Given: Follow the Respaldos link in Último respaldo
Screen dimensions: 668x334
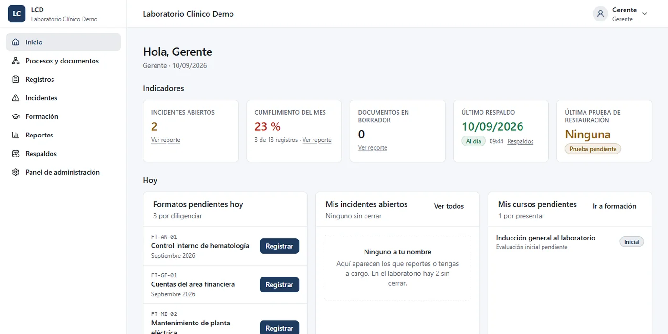Looking at the screenshot, I should pyautogui.click(x=521, y=141).
